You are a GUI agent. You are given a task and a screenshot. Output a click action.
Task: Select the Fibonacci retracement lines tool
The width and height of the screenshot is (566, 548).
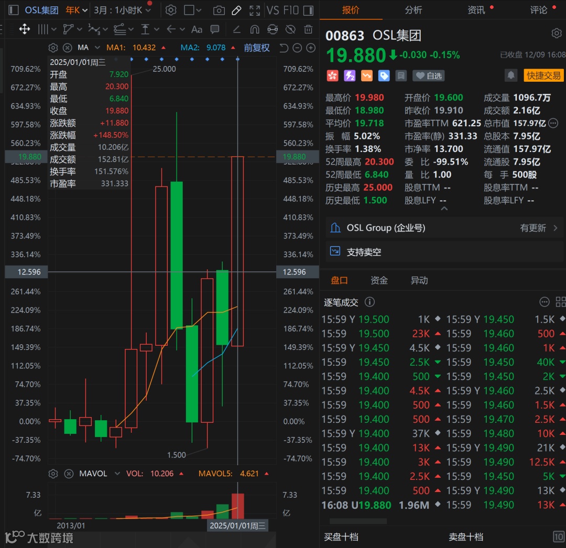[x=119, y=29]
